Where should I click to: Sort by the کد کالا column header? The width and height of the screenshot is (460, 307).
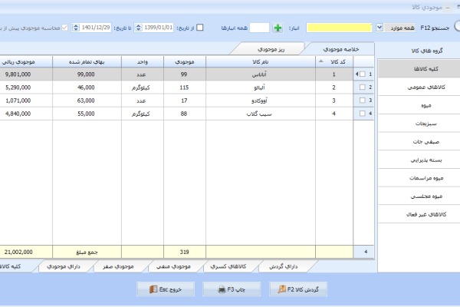334,61
